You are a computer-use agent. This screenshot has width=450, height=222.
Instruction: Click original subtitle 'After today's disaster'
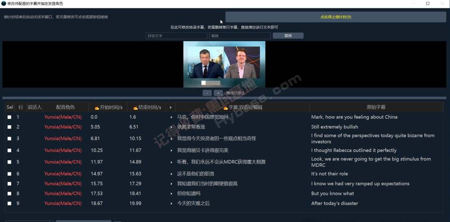[x=335, y=203]
